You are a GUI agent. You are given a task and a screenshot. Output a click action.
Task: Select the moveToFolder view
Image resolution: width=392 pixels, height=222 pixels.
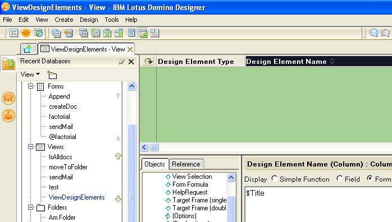pos(68,167)
